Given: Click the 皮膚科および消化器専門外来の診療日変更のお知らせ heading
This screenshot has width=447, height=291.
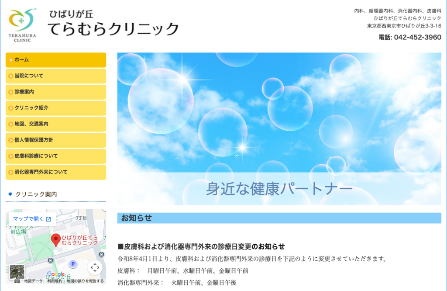Looking at the screenshot, I should coord(201,246).
